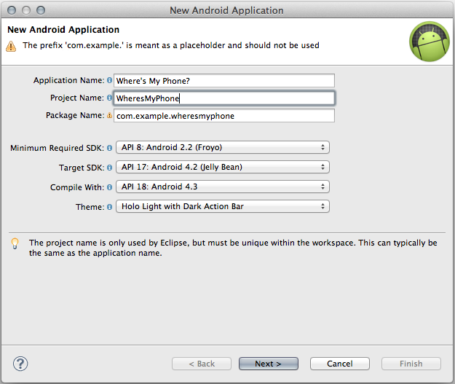Image resolution: width=455 pixels, height=384 pixels.
Task: Click warning icon beside Package Name
Action: [109, 115]
